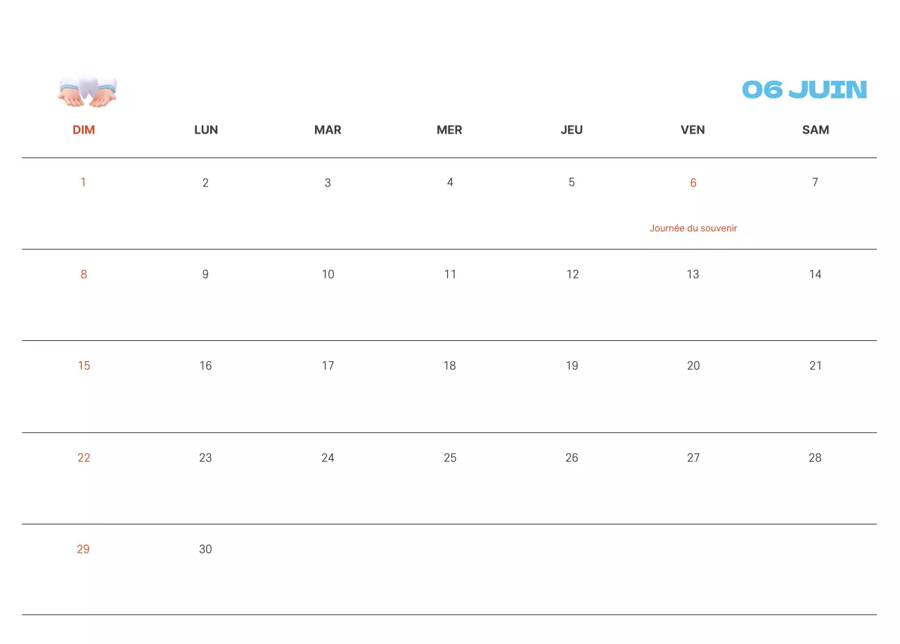Select the LUN column header
Viewport: 900px width, 644px height.
point(206,130)
